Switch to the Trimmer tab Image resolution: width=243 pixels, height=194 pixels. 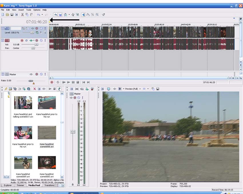click(20, 185)
